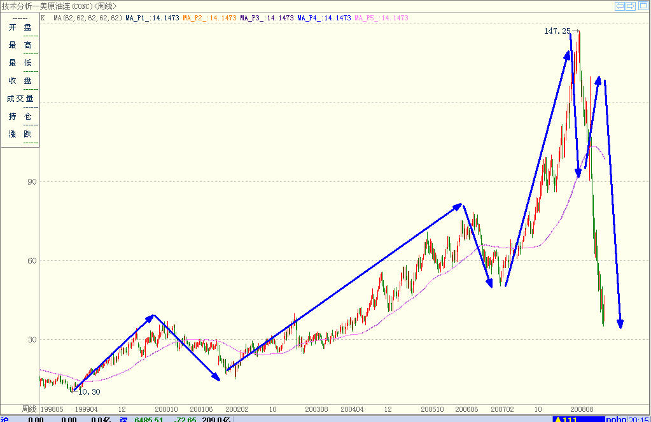
Task: Click the orange MA_P2 value label
Action: pos(209,18)
